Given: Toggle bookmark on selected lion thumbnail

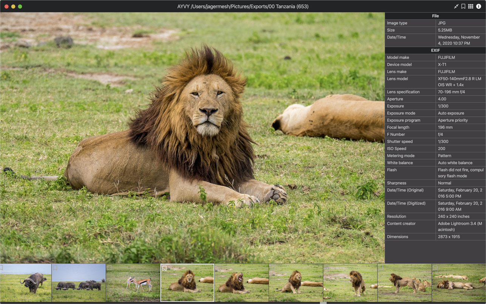Looking at the screenshot, I should [x=164, y=268].
